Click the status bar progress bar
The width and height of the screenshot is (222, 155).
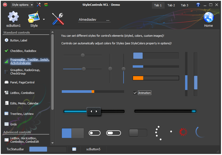coord(48,149)
